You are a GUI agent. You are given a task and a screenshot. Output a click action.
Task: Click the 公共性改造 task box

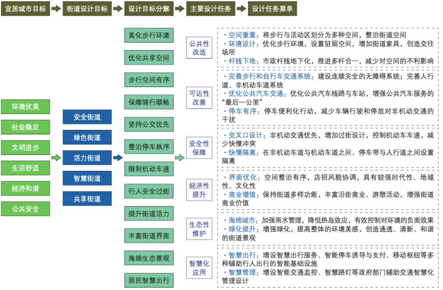click(199, 48)
